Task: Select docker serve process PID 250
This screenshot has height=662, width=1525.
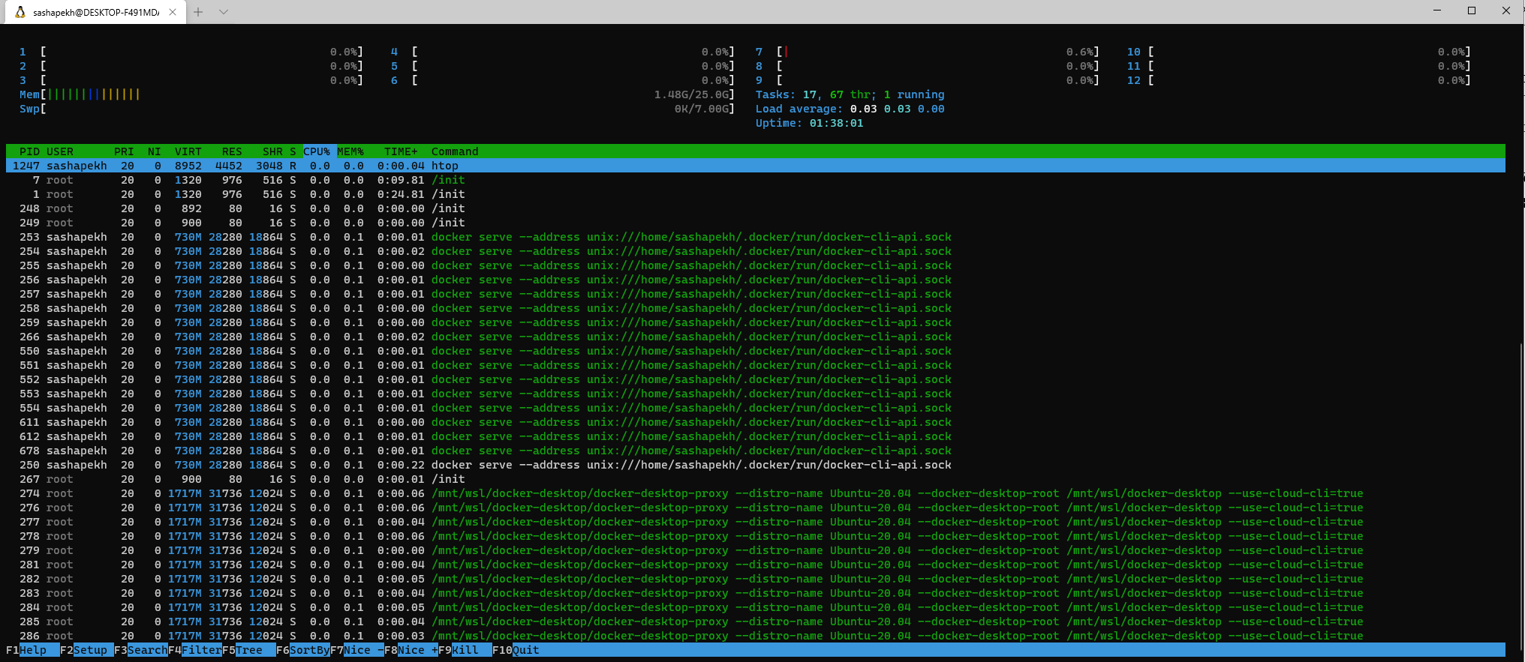Action: [x=756, y=465]
